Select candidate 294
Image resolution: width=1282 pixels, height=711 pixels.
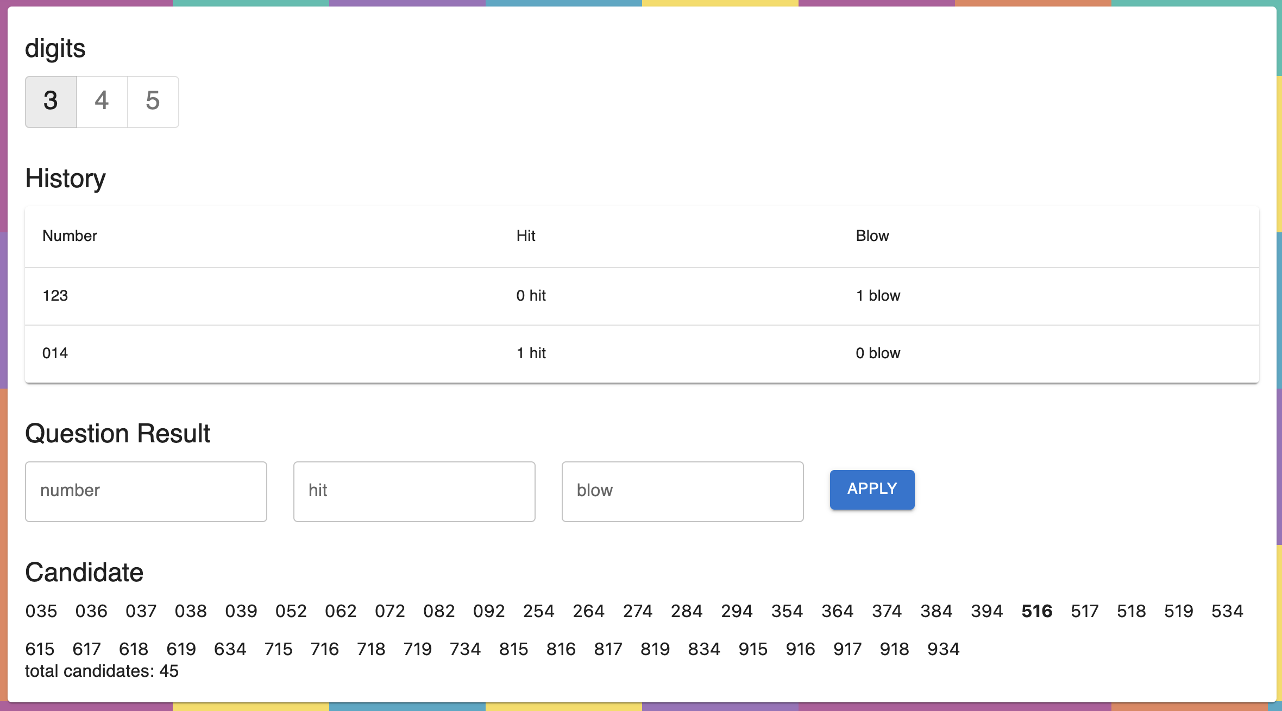tap(737, 611)
